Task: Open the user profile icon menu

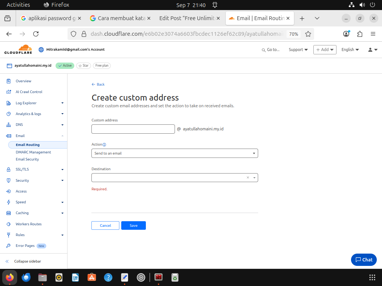Action: click(x=373, y=50)
